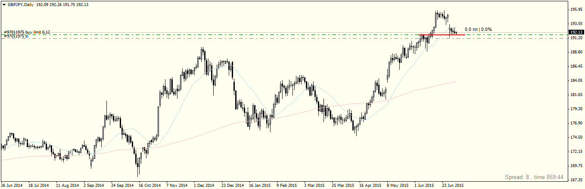Image resolution: width=585 pixels, height=189 pixels.
Task: Click the 16 Oct 2014 date label
Action: coord(149,186)
